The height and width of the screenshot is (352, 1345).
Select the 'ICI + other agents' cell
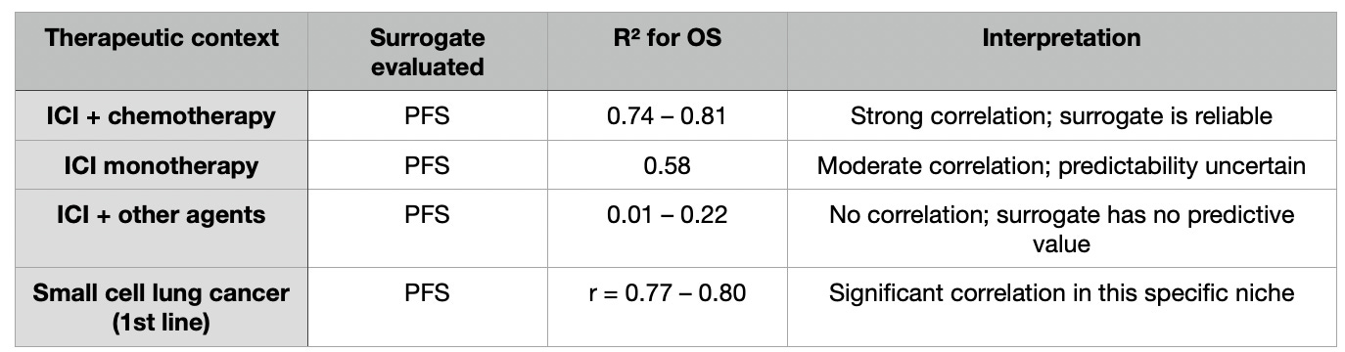click(x=162, y=227)
